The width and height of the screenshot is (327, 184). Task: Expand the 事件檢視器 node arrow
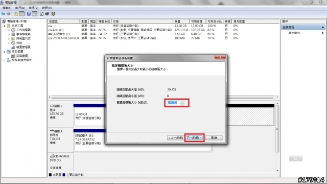pos(9,34)
